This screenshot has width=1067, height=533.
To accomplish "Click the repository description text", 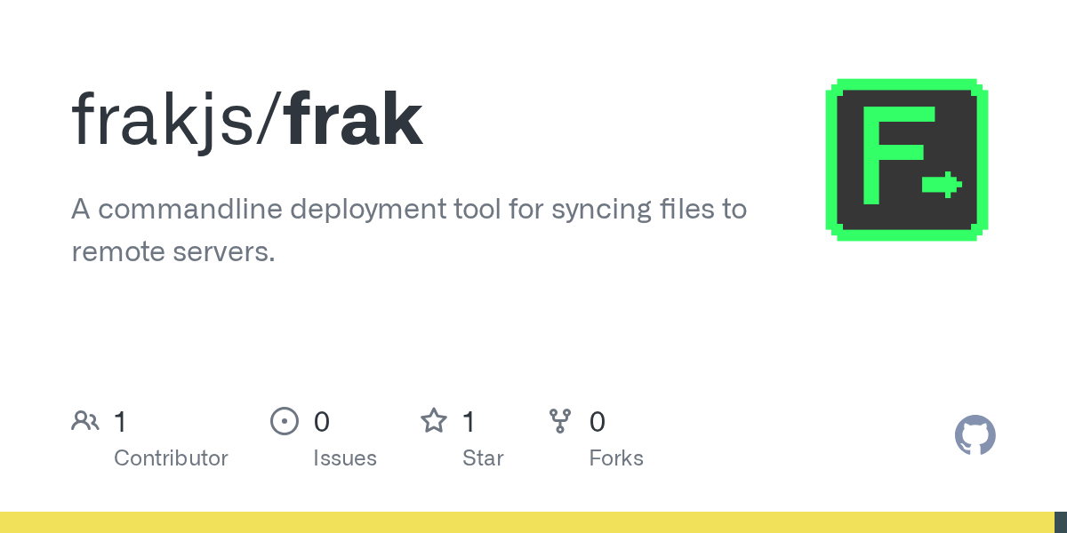I will tap(409, 229).
